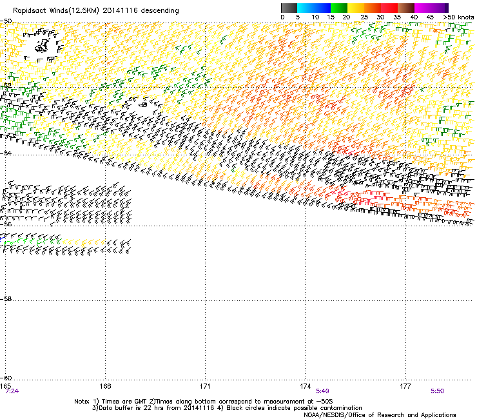This screenshot has width=477, height=419.
Task: Click the NOAA/NESDIS Office of Research credit
Action: point(380,415)
